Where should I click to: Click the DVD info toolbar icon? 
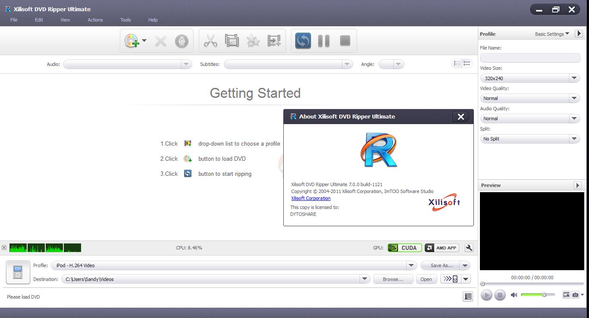pyautogui.click(x=182, y=41)
